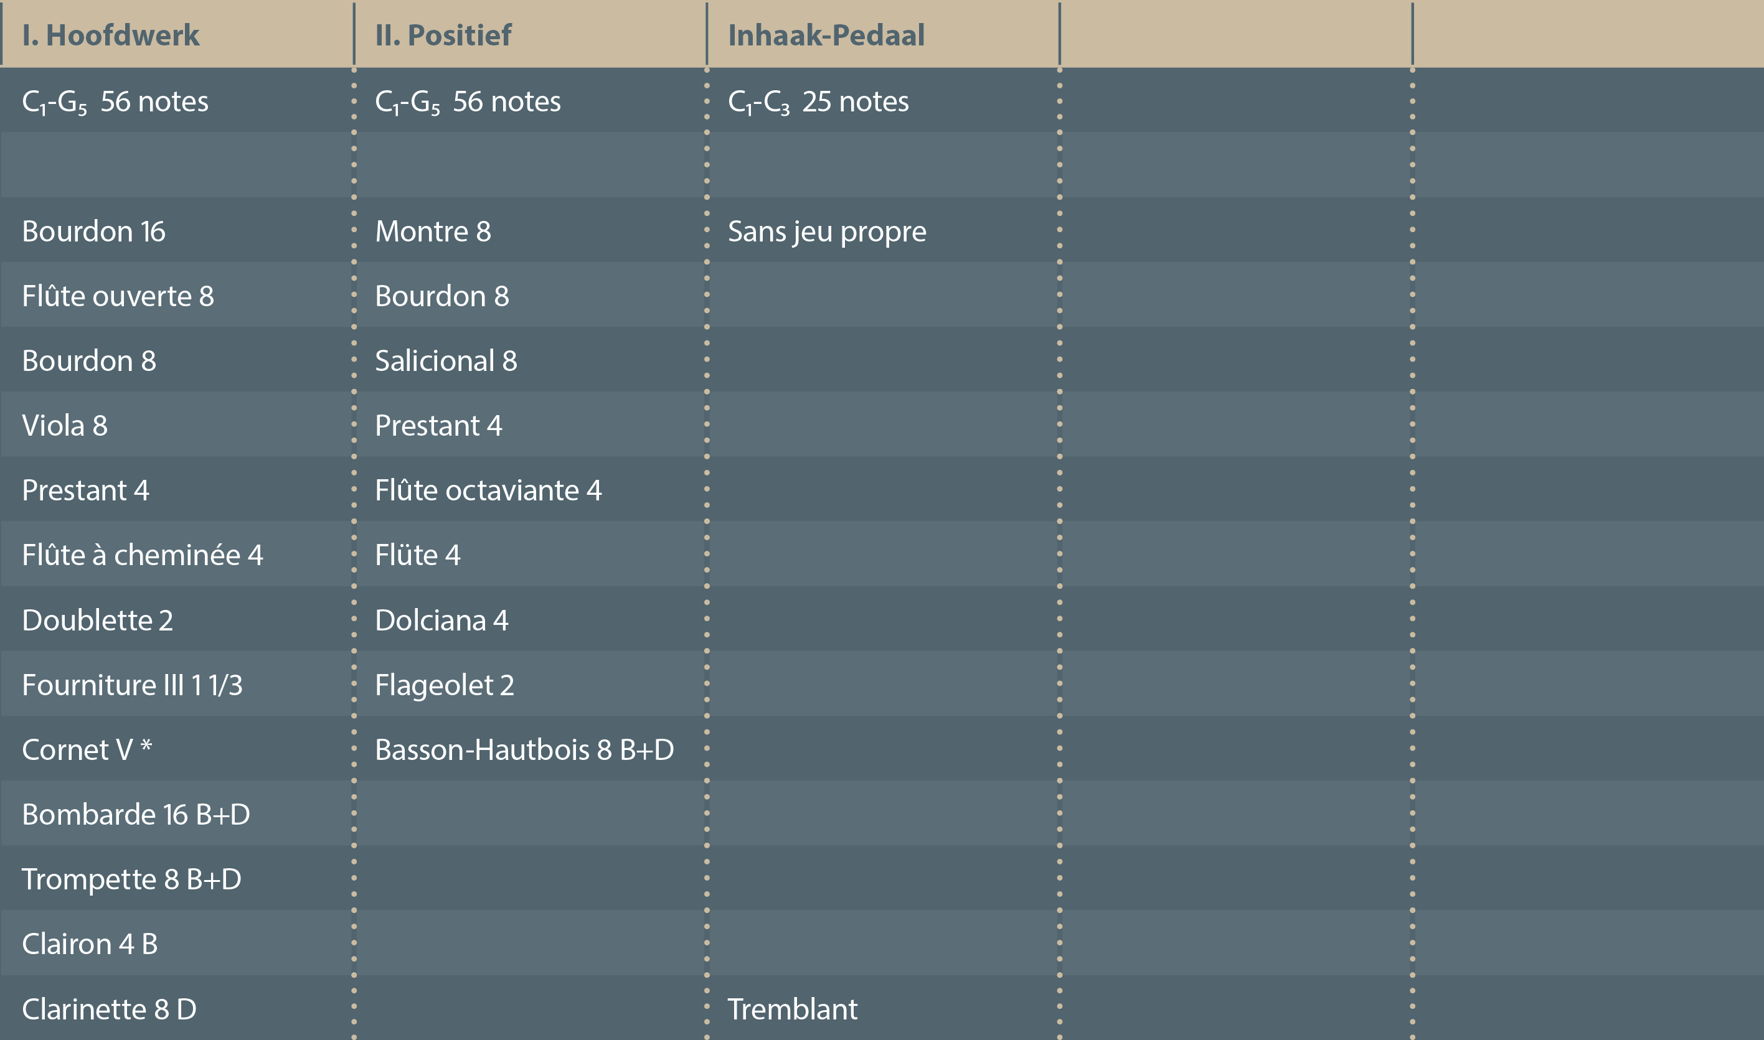Click Fourniture III 1 1/3 stop
The image size is (1764, 1040).
132,685
